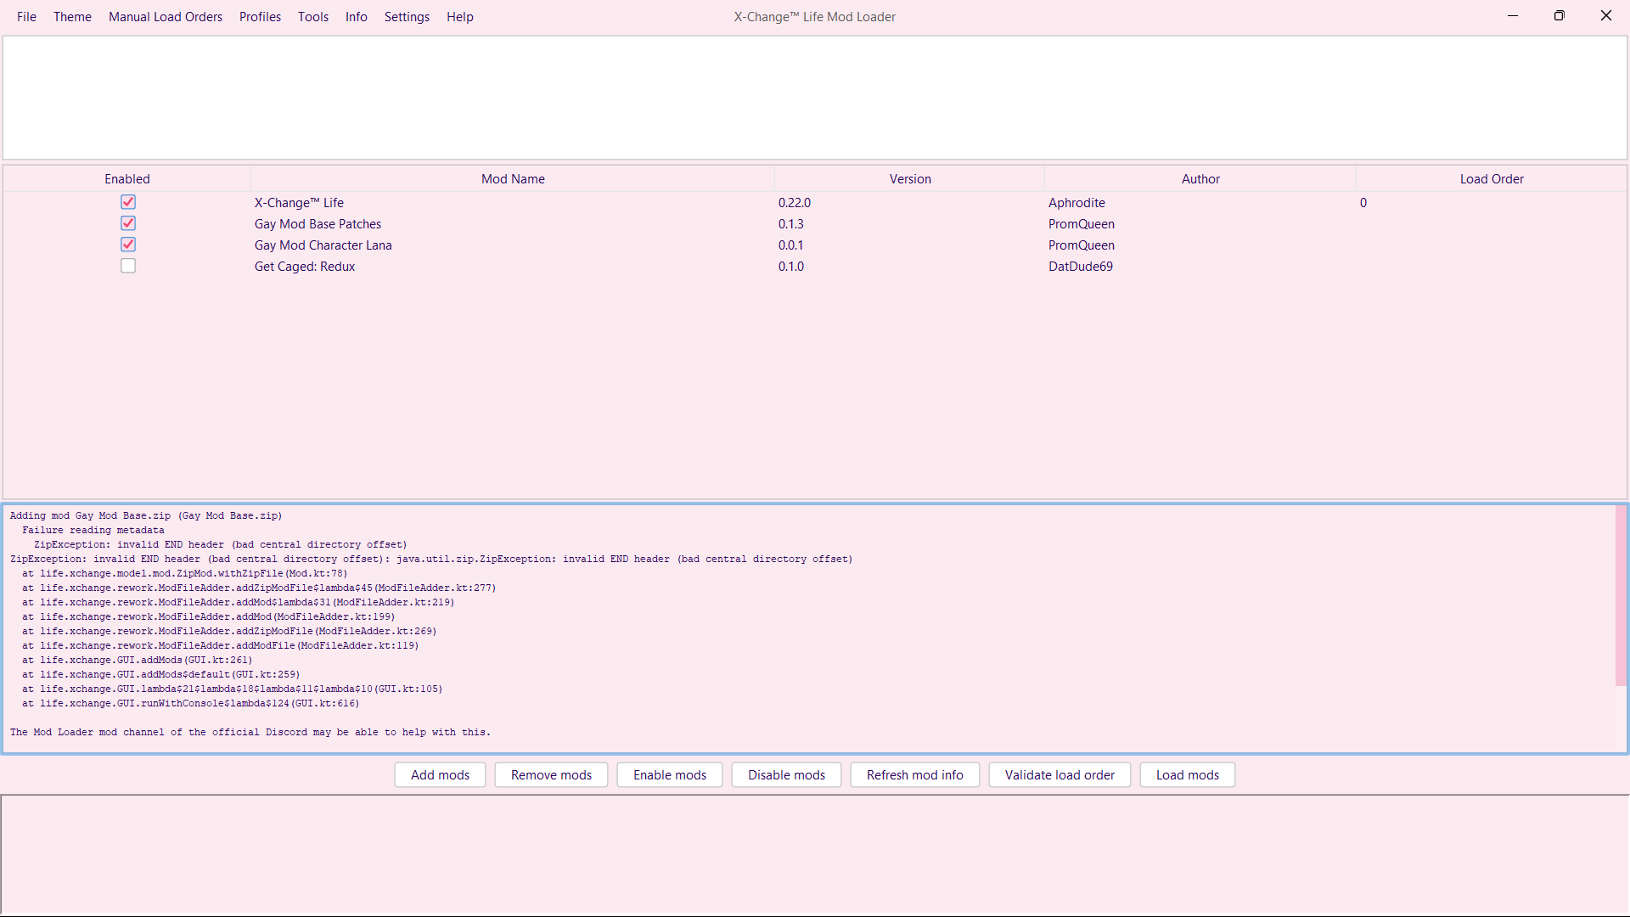The height and width of the screenshot is (917, 1630).
Task: Click the Add mods button
Action: [440, 774]
